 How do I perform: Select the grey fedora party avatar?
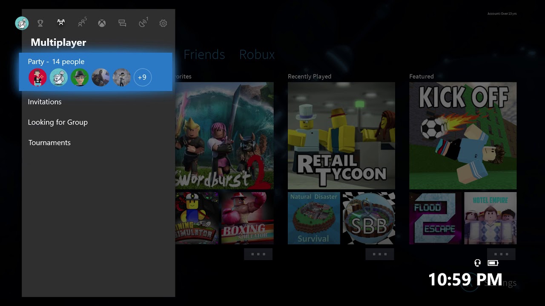pyautogui.click(x=122, y=77)
